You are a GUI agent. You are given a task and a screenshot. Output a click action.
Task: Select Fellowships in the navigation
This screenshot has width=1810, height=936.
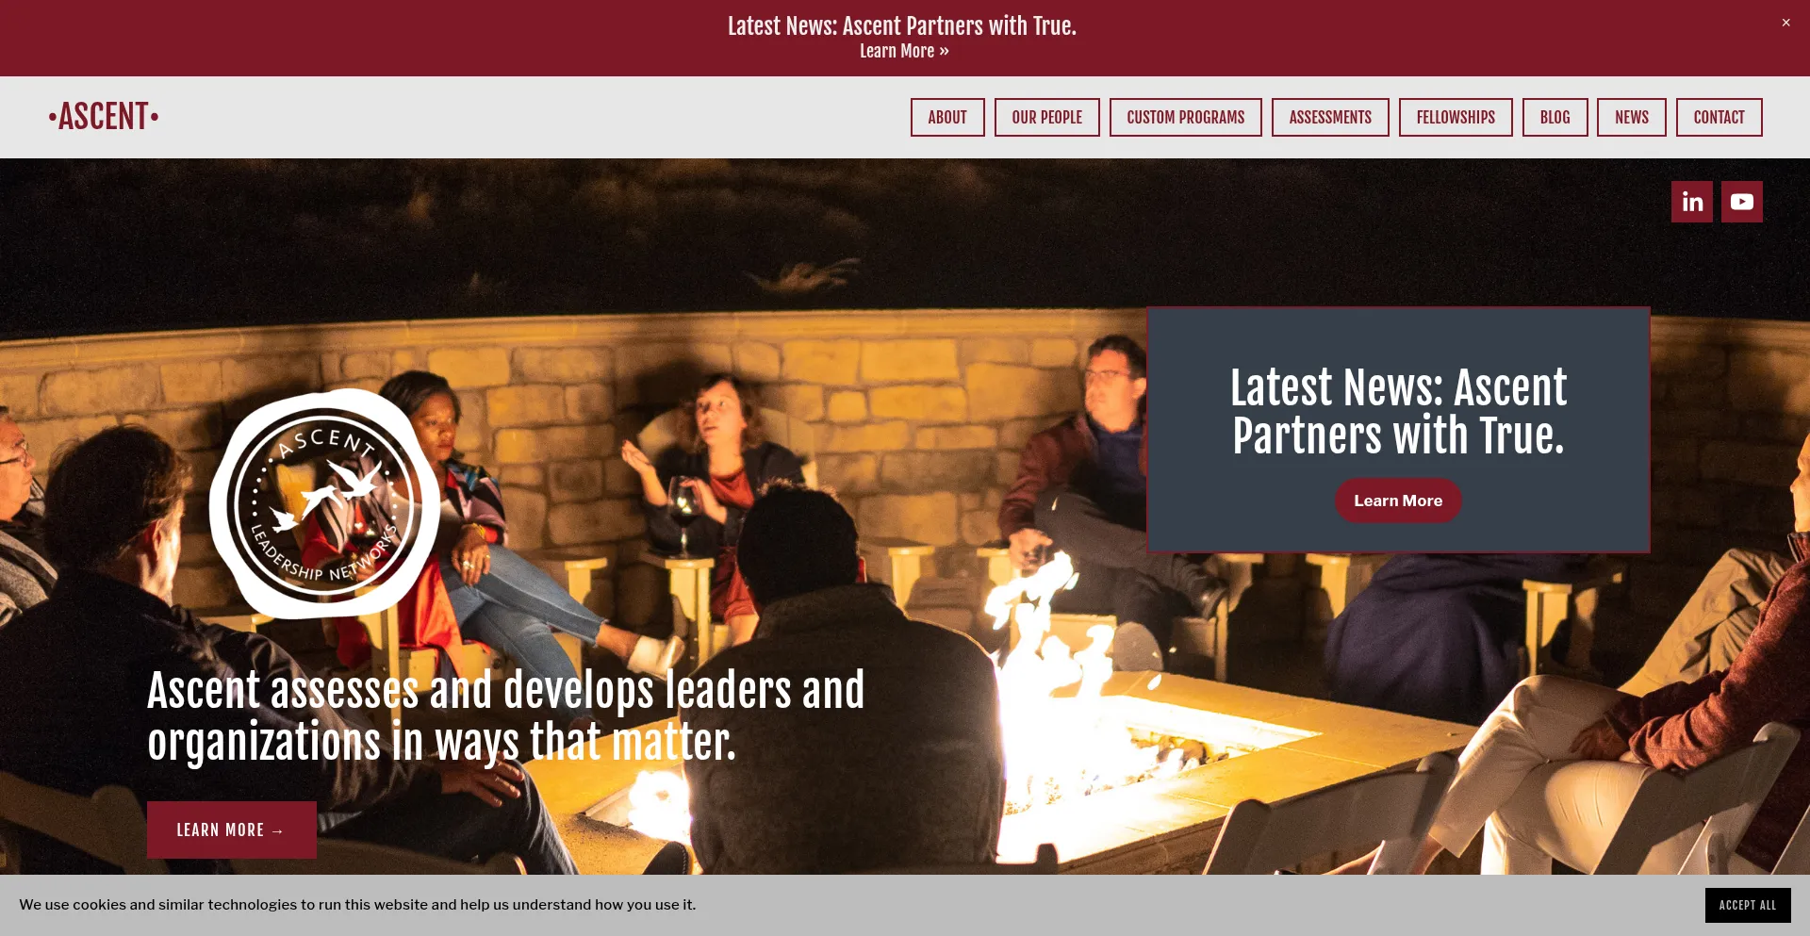coord(1456,117)
